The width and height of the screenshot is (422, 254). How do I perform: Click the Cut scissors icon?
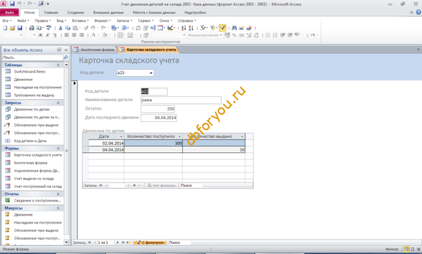coord(61,28)
